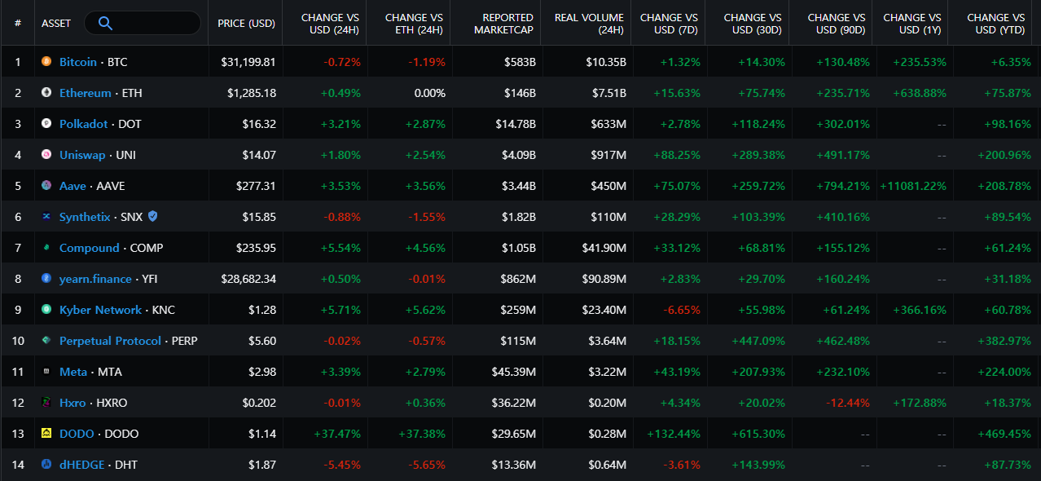Image resolution: width=1041 pixels, height=481 pixels.
Task: Open the Hxro asset link
Action: tap(72, 403)
